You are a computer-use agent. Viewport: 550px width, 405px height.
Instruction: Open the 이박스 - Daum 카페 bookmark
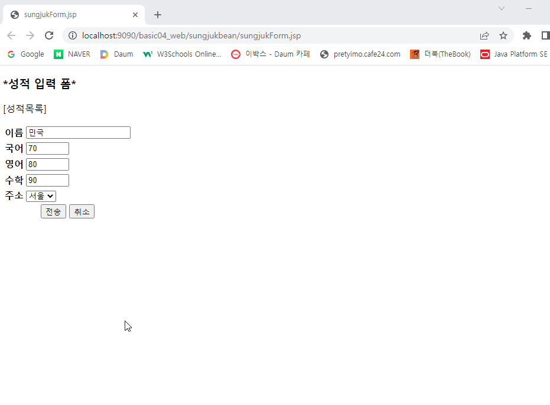(x=271, y=54)
